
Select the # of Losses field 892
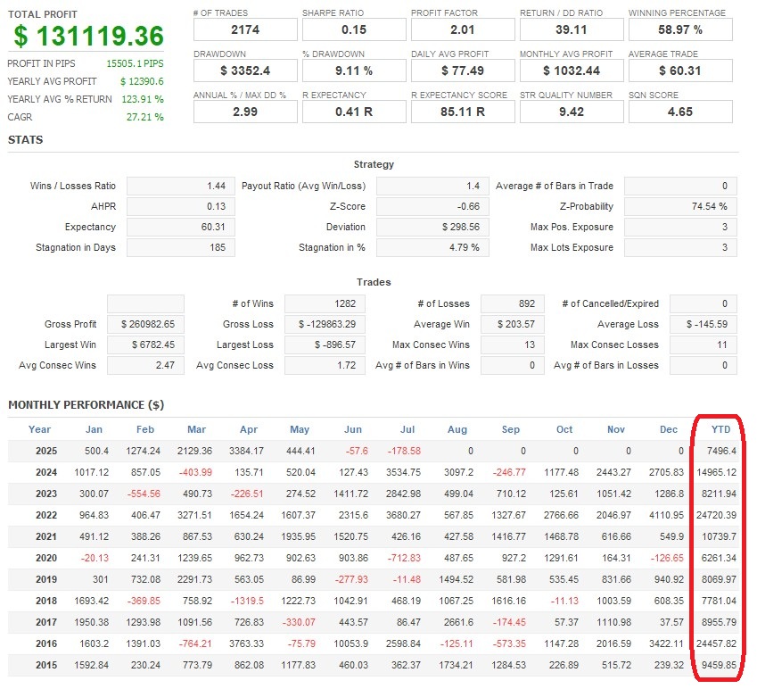click(513, 304)
